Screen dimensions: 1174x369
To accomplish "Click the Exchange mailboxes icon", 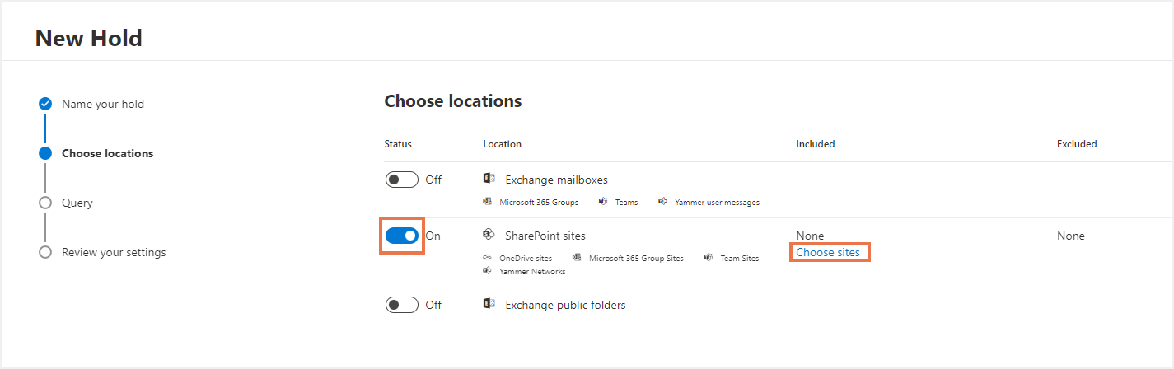I will coord(489,179).
